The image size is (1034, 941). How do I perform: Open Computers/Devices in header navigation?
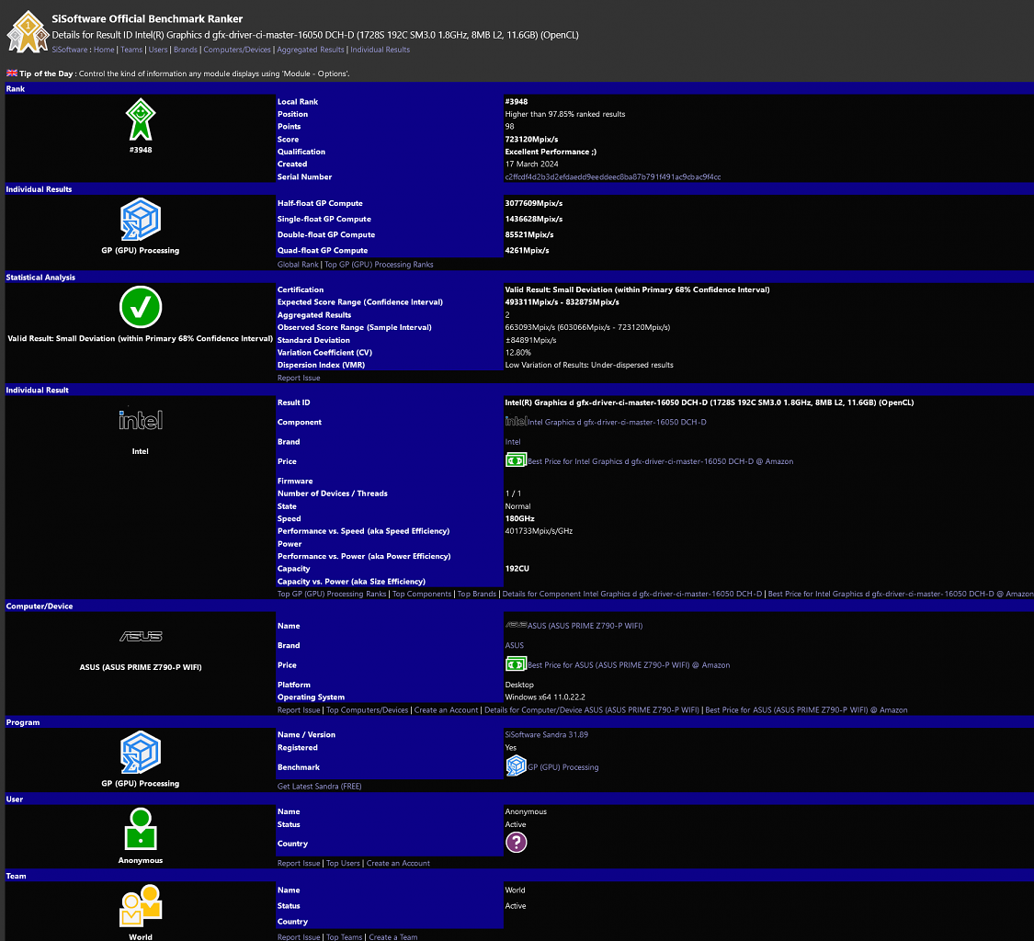click(x=237, y=50)
